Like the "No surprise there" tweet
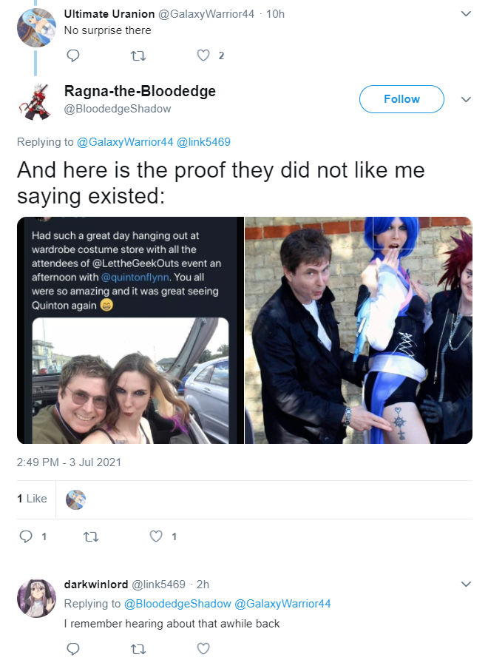488x660 pixels. (203, 55)
